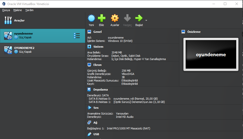Click the 256 MB video memory value
The width and height of the screenshot is (243, 139).
tap(126, 71)
